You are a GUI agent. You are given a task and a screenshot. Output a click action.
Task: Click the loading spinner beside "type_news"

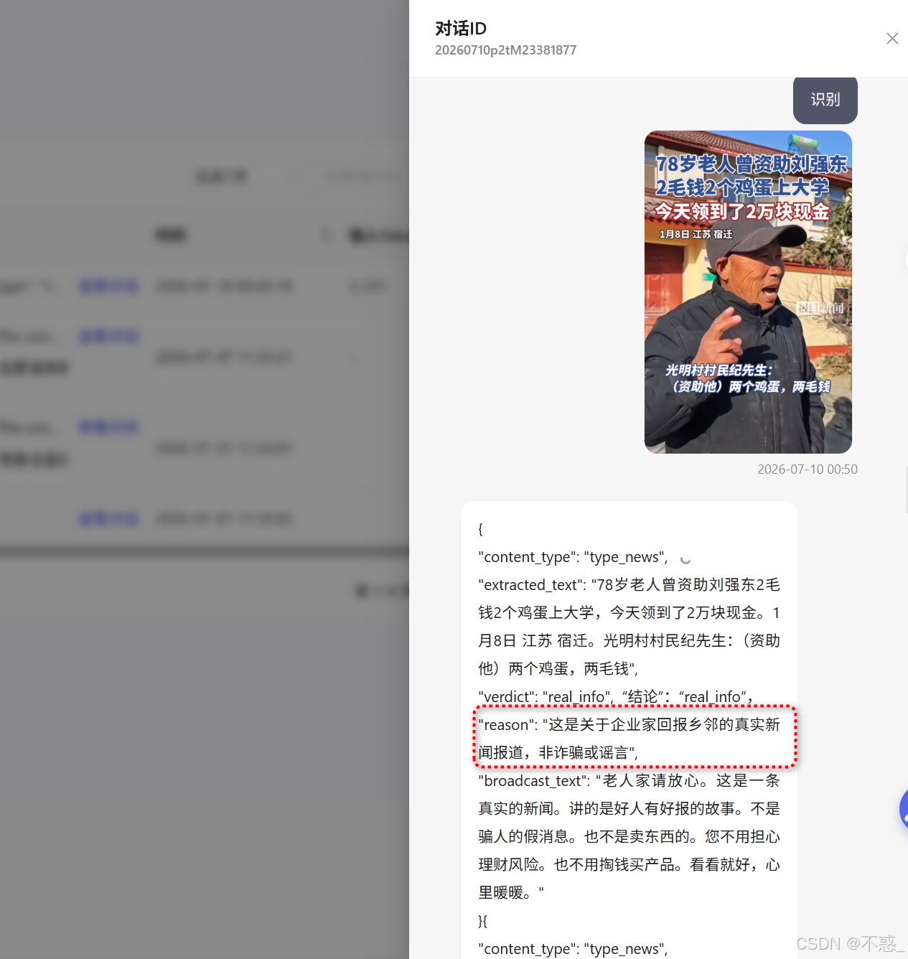(x=685, y=558)
